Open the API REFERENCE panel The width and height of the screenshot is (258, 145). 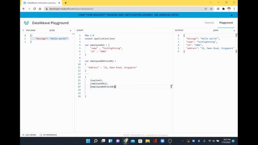pos(48,135)
